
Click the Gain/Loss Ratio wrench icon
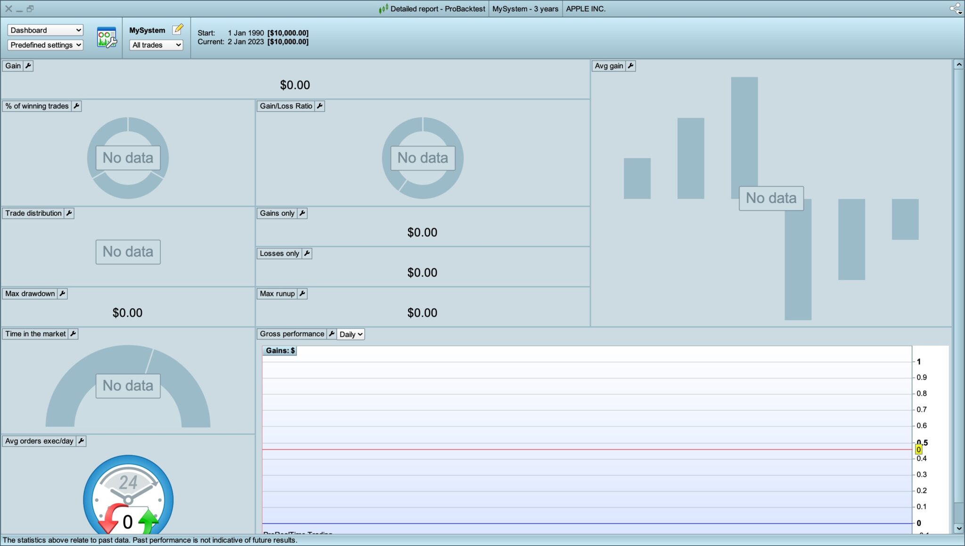pyautogui.click(x=320, y=106)
